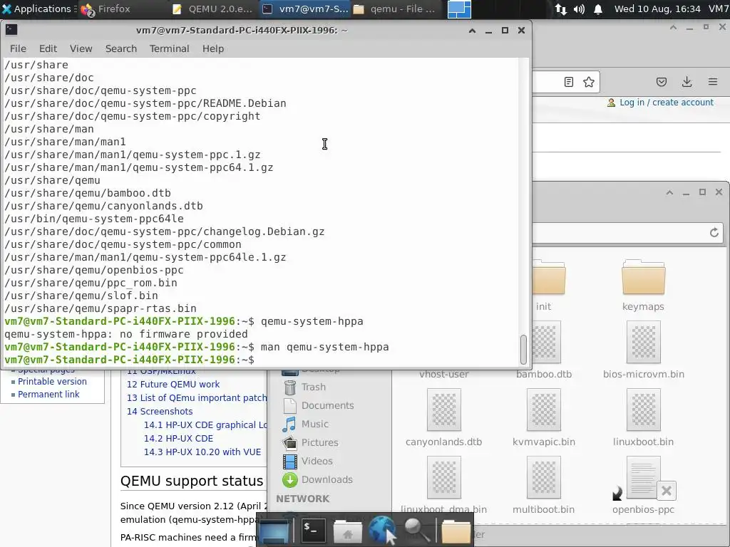Open the Firefox downloads icon
730x547 pixels.
687,83
